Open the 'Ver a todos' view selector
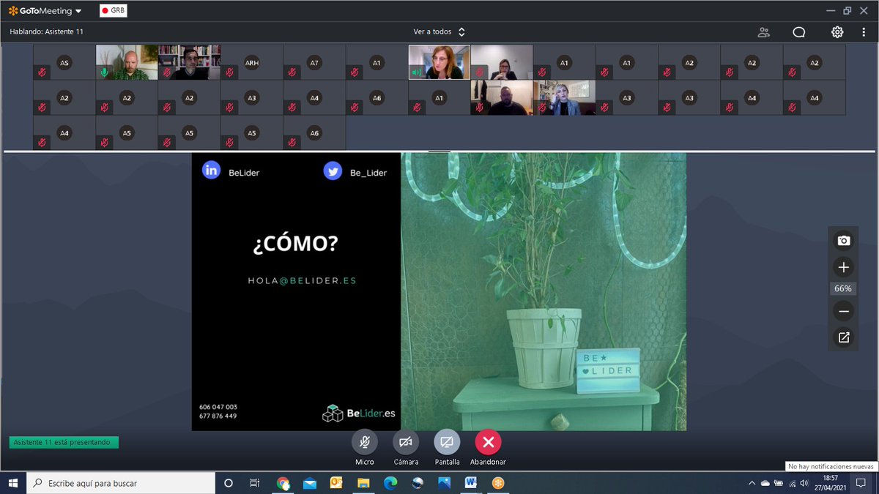 click(x=439, y=32)
